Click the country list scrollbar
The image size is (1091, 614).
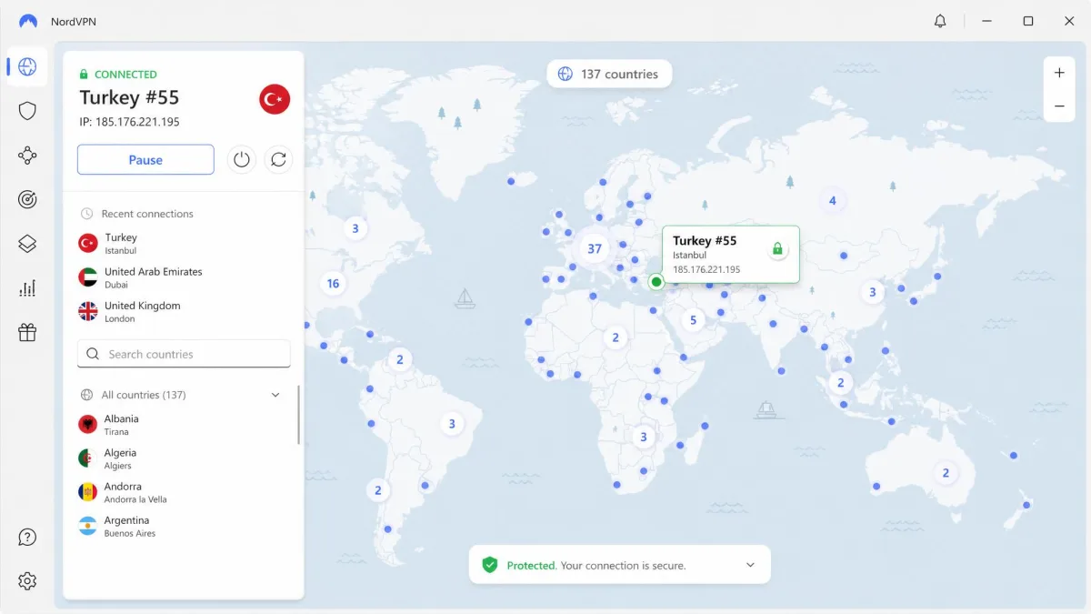click(x=298, y=414)
